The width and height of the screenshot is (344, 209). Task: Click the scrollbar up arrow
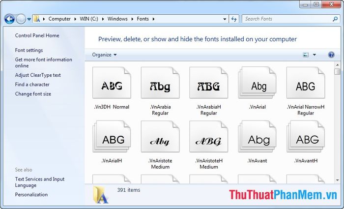[x=338, y=65]
